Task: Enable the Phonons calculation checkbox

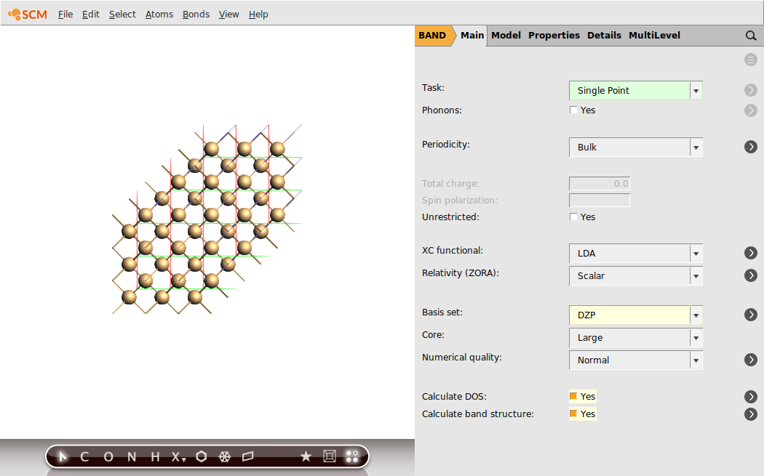Action: 573,109
